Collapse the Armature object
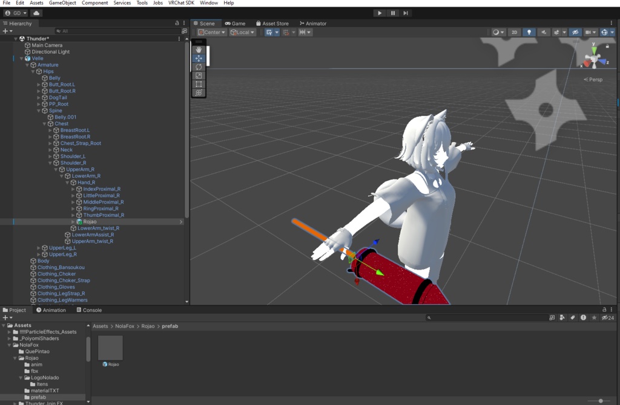This screenshot has height=405, width=620. [x=27, y=65]
